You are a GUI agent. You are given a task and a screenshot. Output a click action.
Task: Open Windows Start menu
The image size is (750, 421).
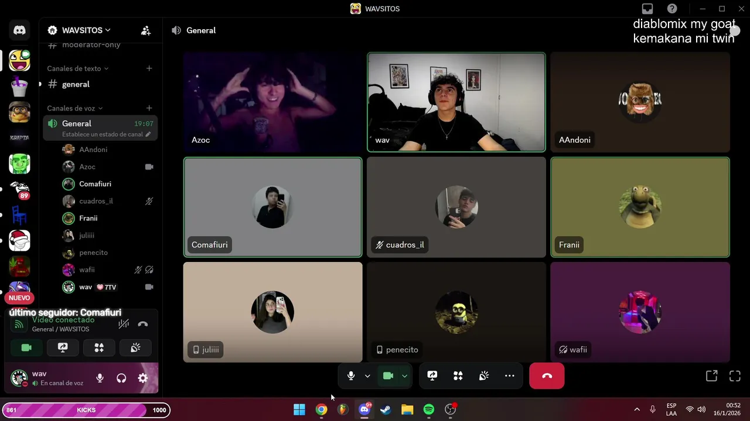pyautogui.click(x=299, y=409)
